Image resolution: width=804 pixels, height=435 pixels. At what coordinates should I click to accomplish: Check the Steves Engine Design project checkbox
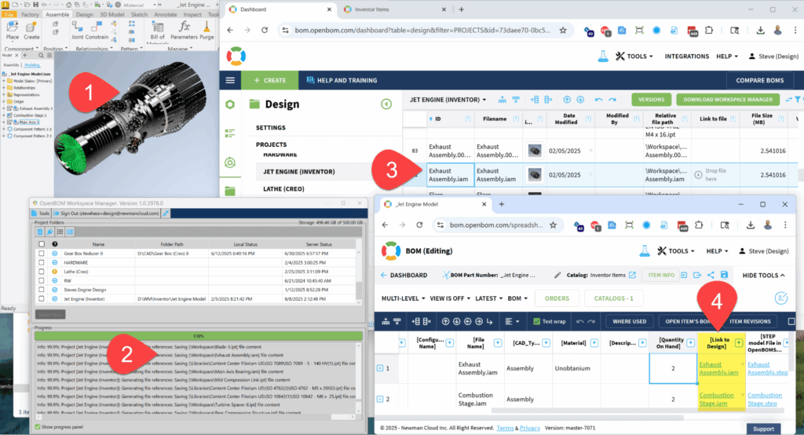click(x=42, y=290)
